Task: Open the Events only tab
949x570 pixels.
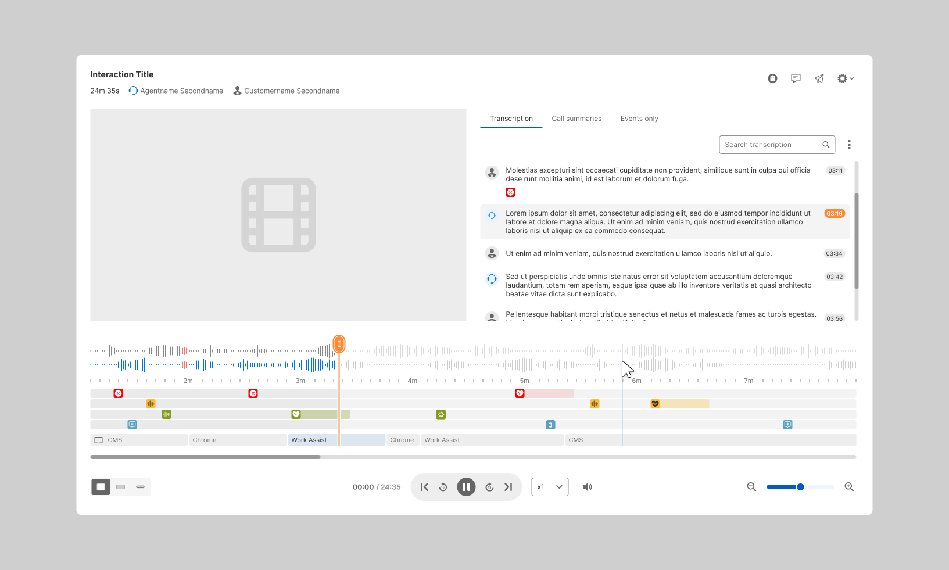Action: coord(639,119)
